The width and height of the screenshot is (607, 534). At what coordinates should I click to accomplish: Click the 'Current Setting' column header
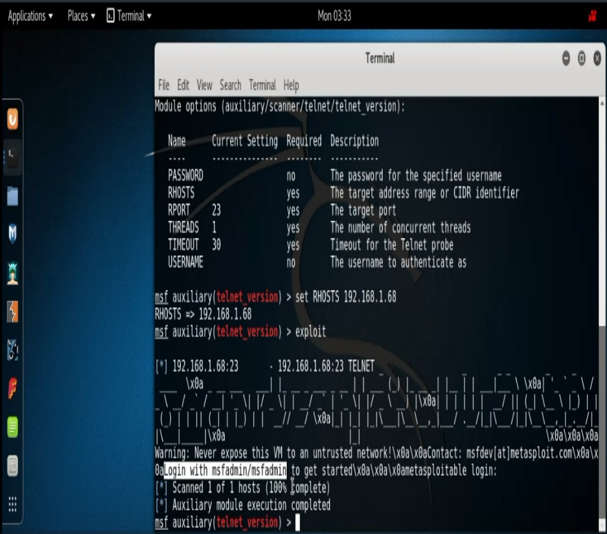pyautogui.click(x=245, y=141)
